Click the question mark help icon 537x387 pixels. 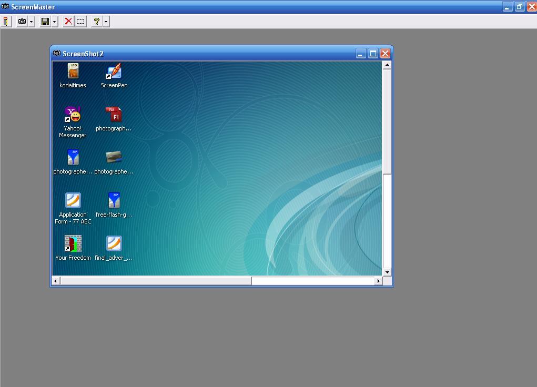click(x=97, y=22)
